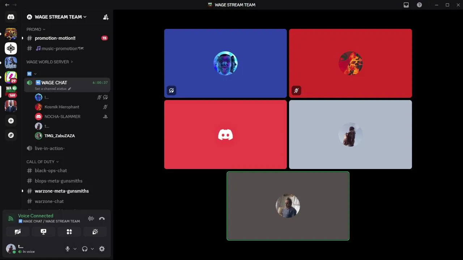Click WAGE CHAT / WAGE STREAM TEAM link
The height and width of the screenshot is (260, 463).
[x=49, y=221]
